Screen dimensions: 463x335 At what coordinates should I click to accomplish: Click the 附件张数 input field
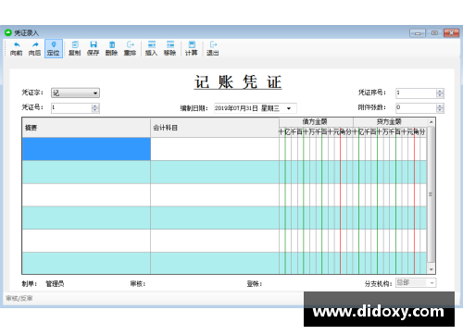tap(417, 107)
